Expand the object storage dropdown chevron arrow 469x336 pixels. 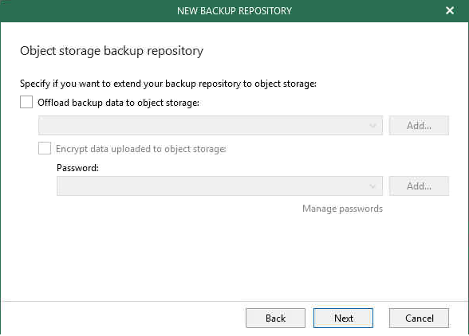click(372, 126)
